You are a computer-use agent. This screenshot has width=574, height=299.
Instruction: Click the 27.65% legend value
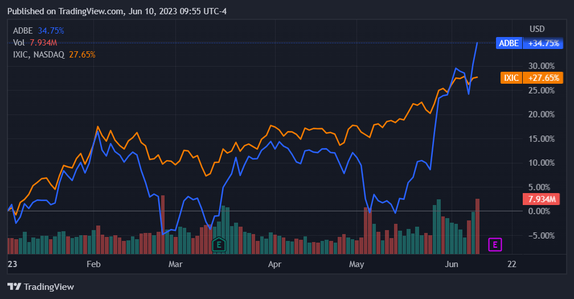coord(83,55)
